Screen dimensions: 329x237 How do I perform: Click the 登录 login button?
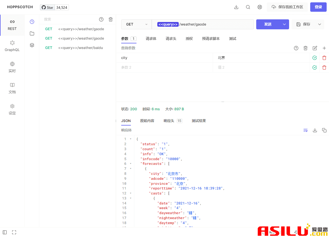318,7
